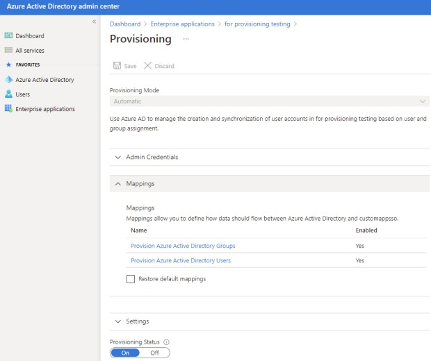Open Provision Azure Active Directory Users mapping
The height and width of the screenshot is (361, 431).
tap(181, 260)
